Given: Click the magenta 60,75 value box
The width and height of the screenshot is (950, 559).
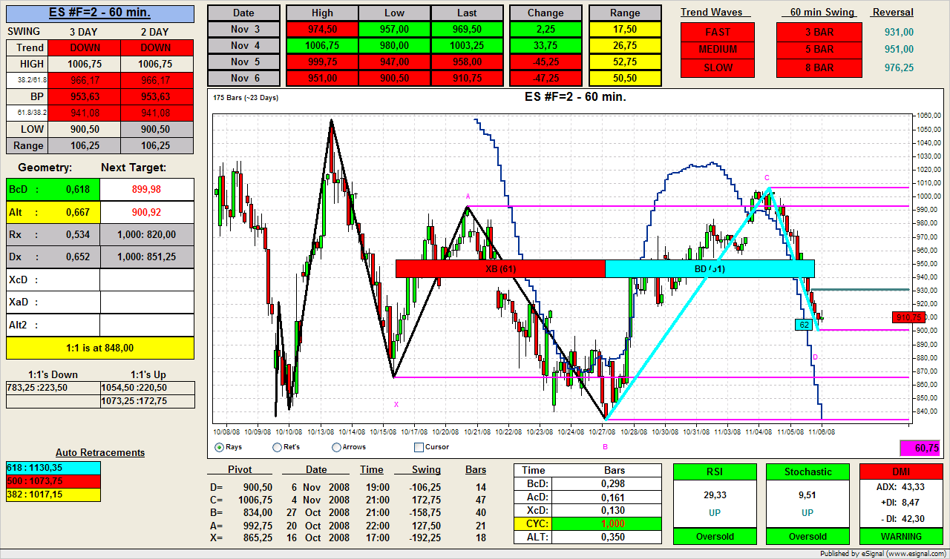Looking at the screenshot, I should (919, 448).
